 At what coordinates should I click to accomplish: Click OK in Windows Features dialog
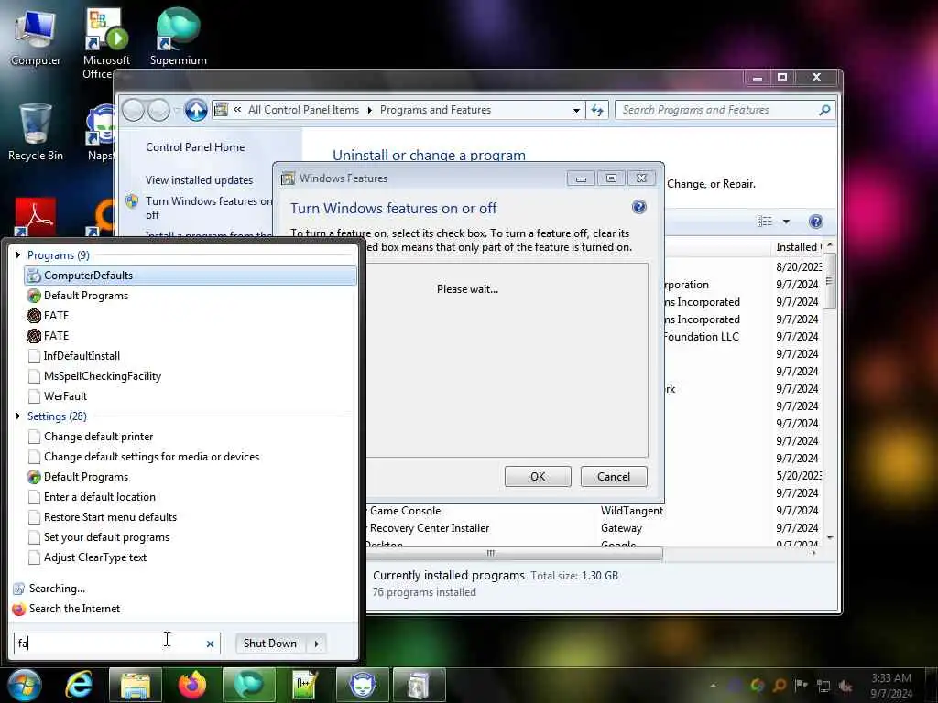[538, 476]
